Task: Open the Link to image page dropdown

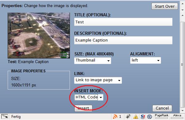Action: point(98,80)
